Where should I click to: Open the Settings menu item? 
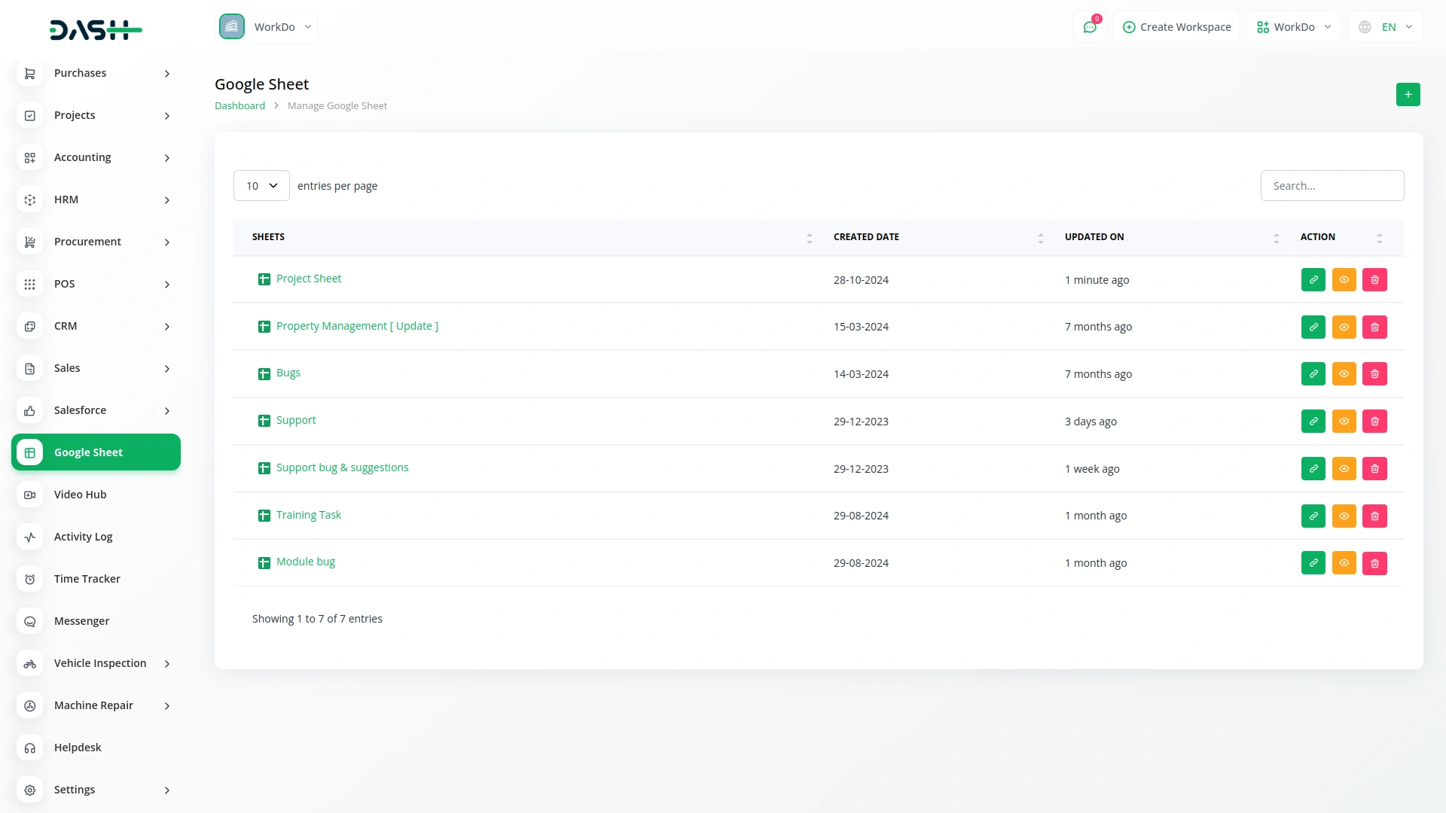click(96, 790)
